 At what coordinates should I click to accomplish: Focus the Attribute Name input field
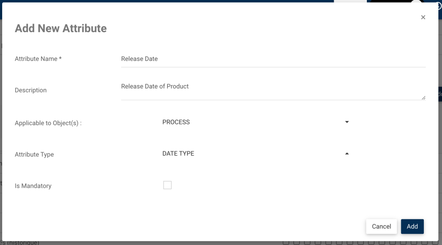coord(273,59)
